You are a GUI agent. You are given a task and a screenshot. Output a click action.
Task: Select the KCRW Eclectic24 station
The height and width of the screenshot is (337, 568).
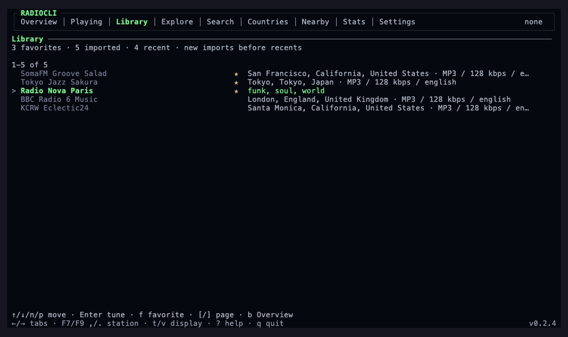coord(55,108)
